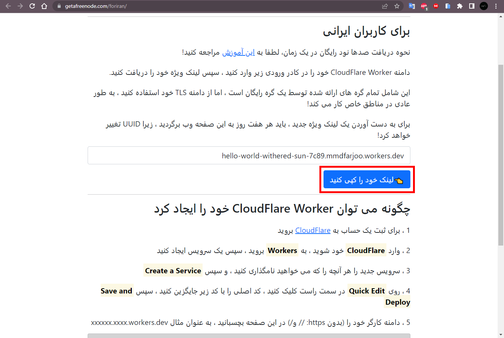Click the highlighted Quick Edit text
This screenshot has width=504, height=338.
tap(367, 291)
